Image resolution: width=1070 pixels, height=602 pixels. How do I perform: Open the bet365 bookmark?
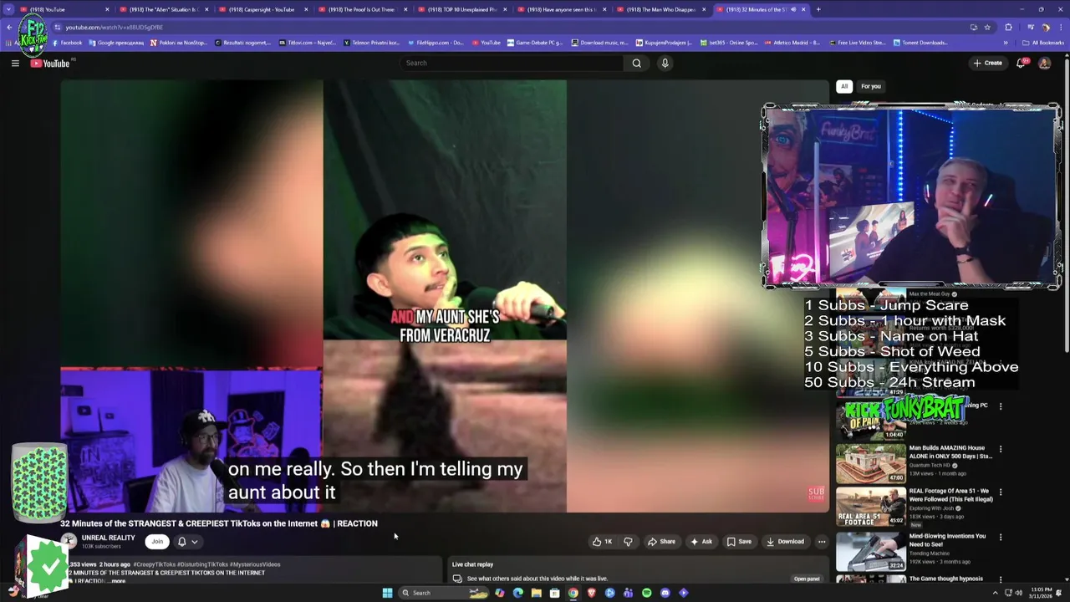[730, 43]
